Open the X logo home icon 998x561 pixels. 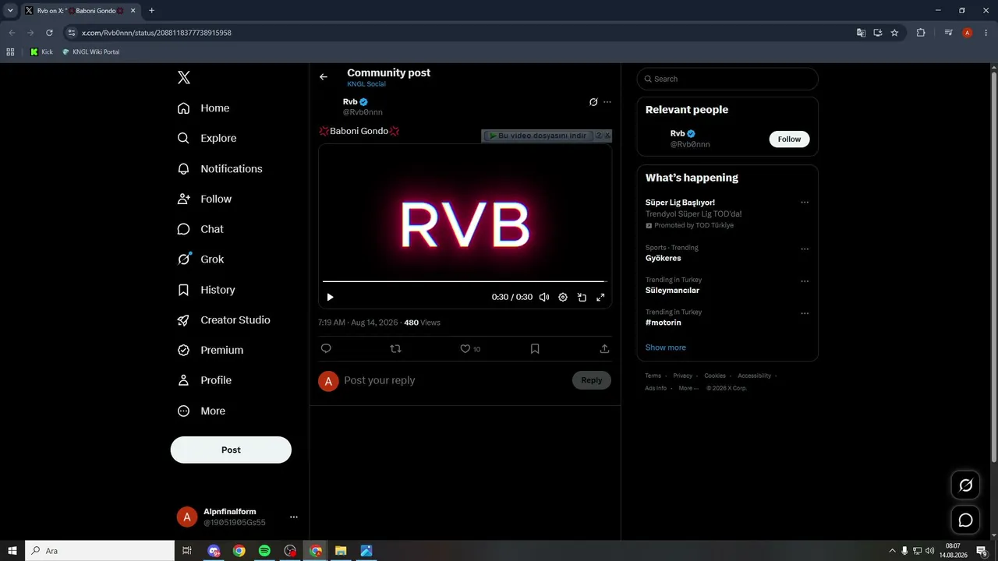tap(184, 77)
